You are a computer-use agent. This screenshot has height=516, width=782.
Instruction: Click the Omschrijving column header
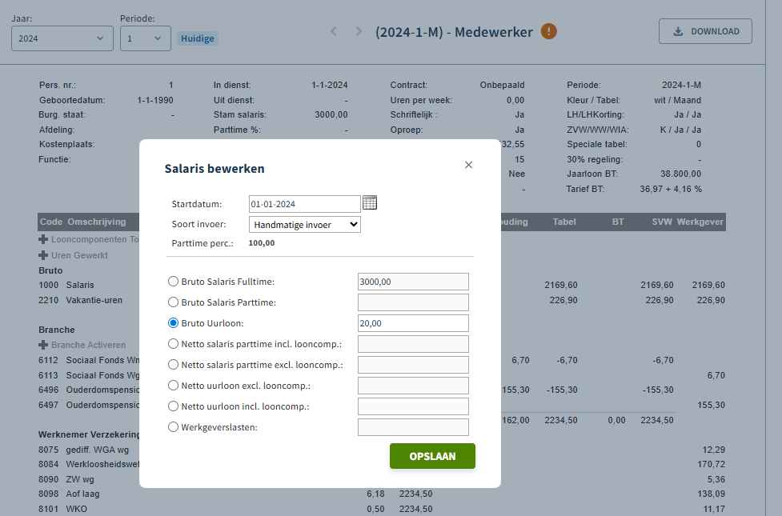click(x=97, y=222)
